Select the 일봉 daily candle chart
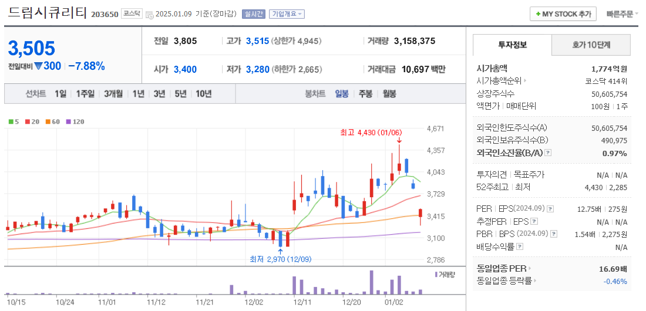The width and height of the screenshot is (646, 311). tap(342, 94)
